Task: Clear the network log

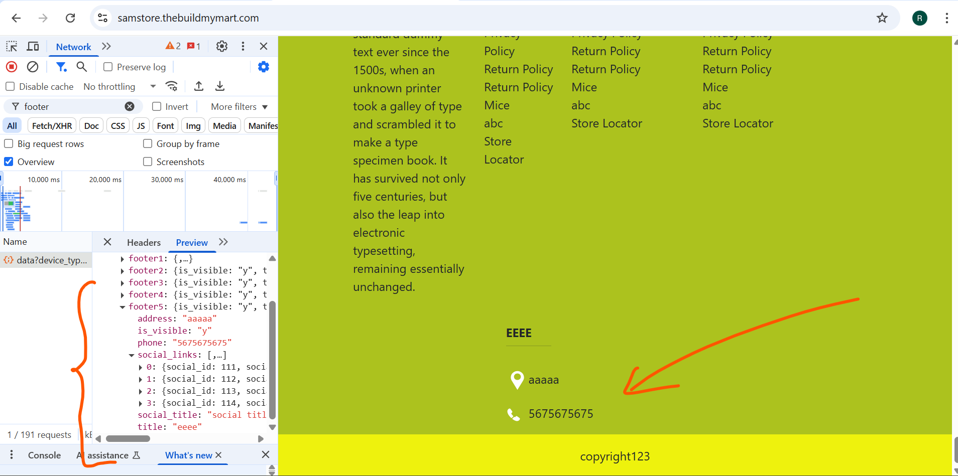Action: pos(33,67)
